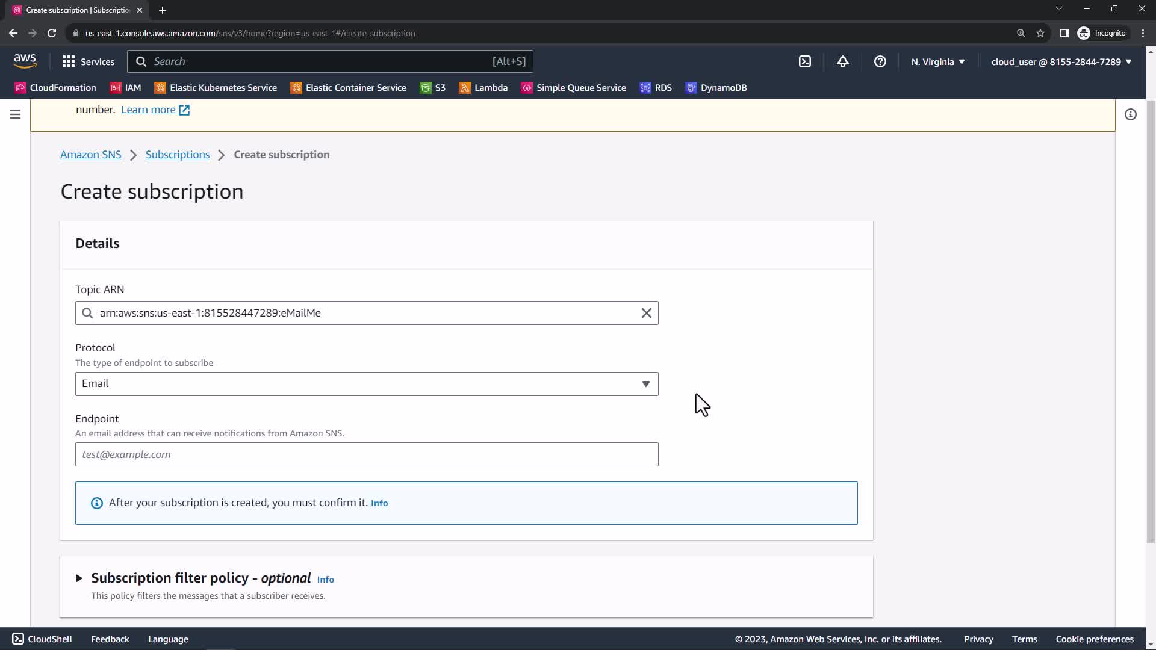Open the Services grid menu
Image resolution: width=1156 pixels, height=650 pixels.
[x=88, y=61]
